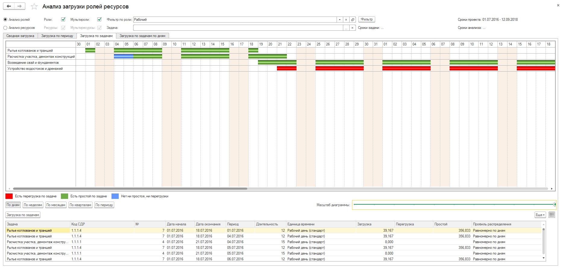This screenshot has width=562, height=269.
Task: Open role filter selection form icon
Action: pos(353,20)
